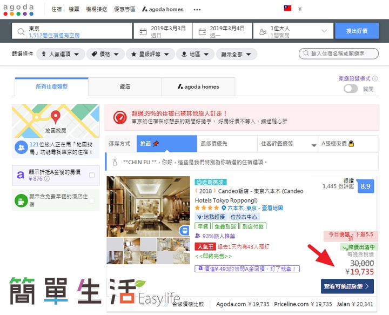This screenshot has height=315, width=389.
Task: Click the blue badge icon on hotel photo
Action: (184, 231)
